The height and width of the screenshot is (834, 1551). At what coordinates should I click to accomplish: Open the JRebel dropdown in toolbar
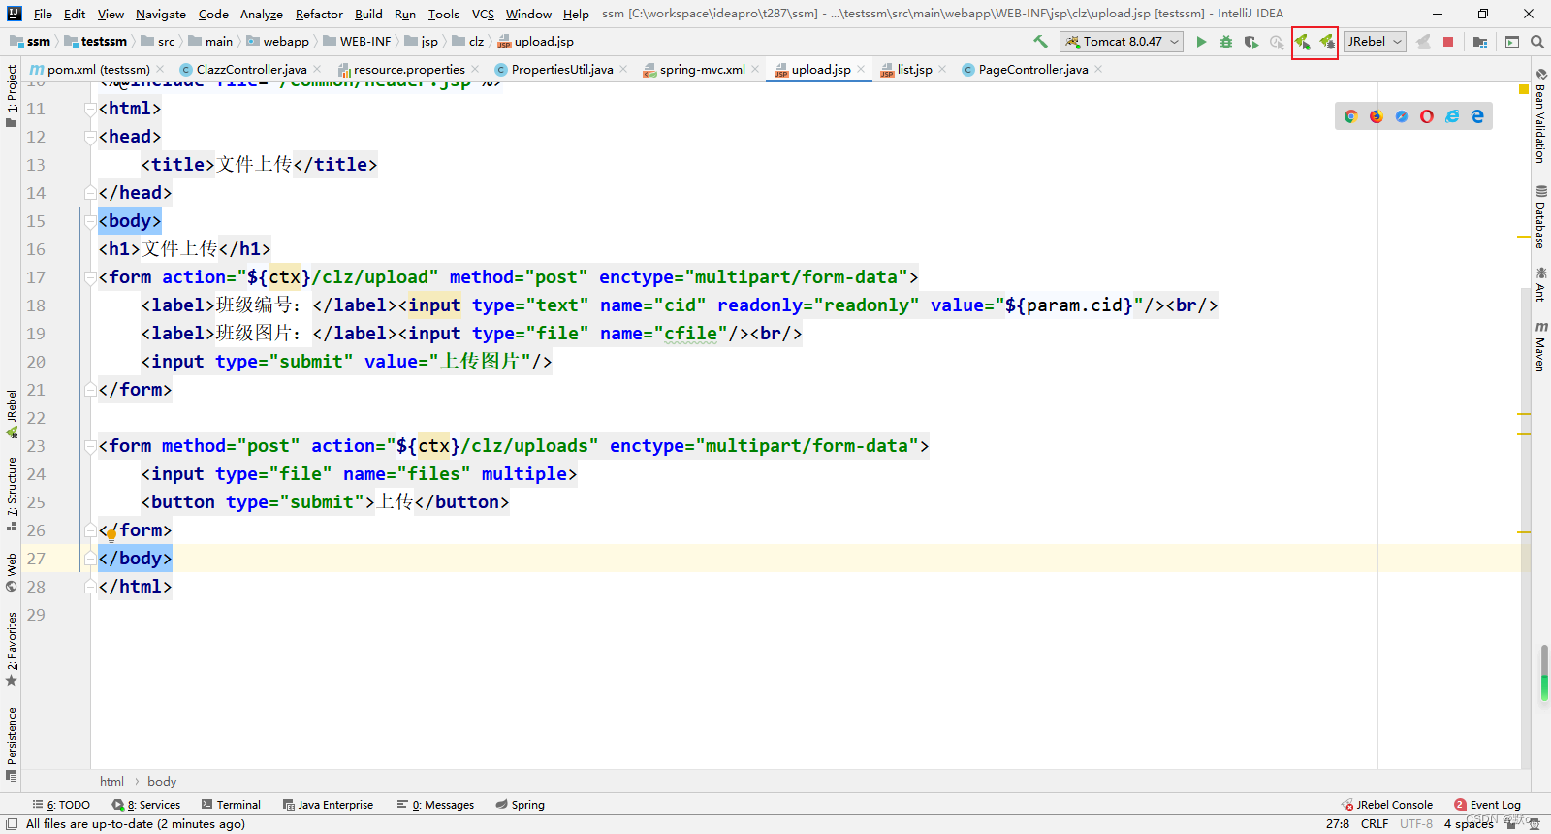(1375, 42)
